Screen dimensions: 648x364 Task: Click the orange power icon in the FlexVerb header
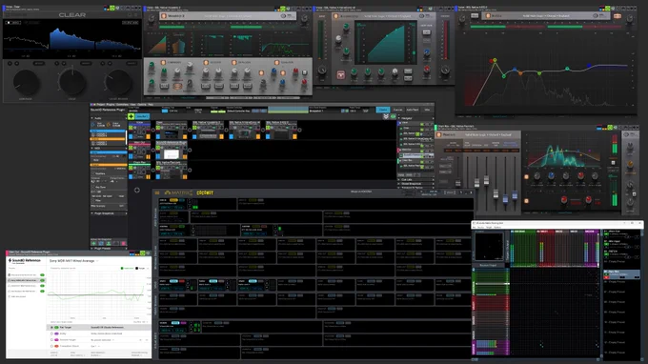click(x=438, y=134)
